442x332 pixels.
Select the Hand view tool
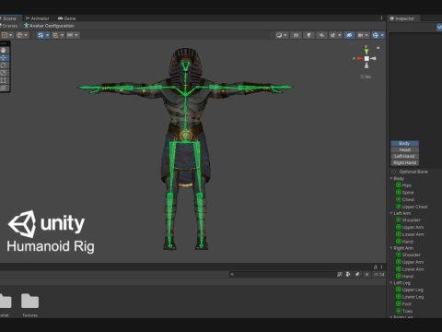(x=4, y=50)
